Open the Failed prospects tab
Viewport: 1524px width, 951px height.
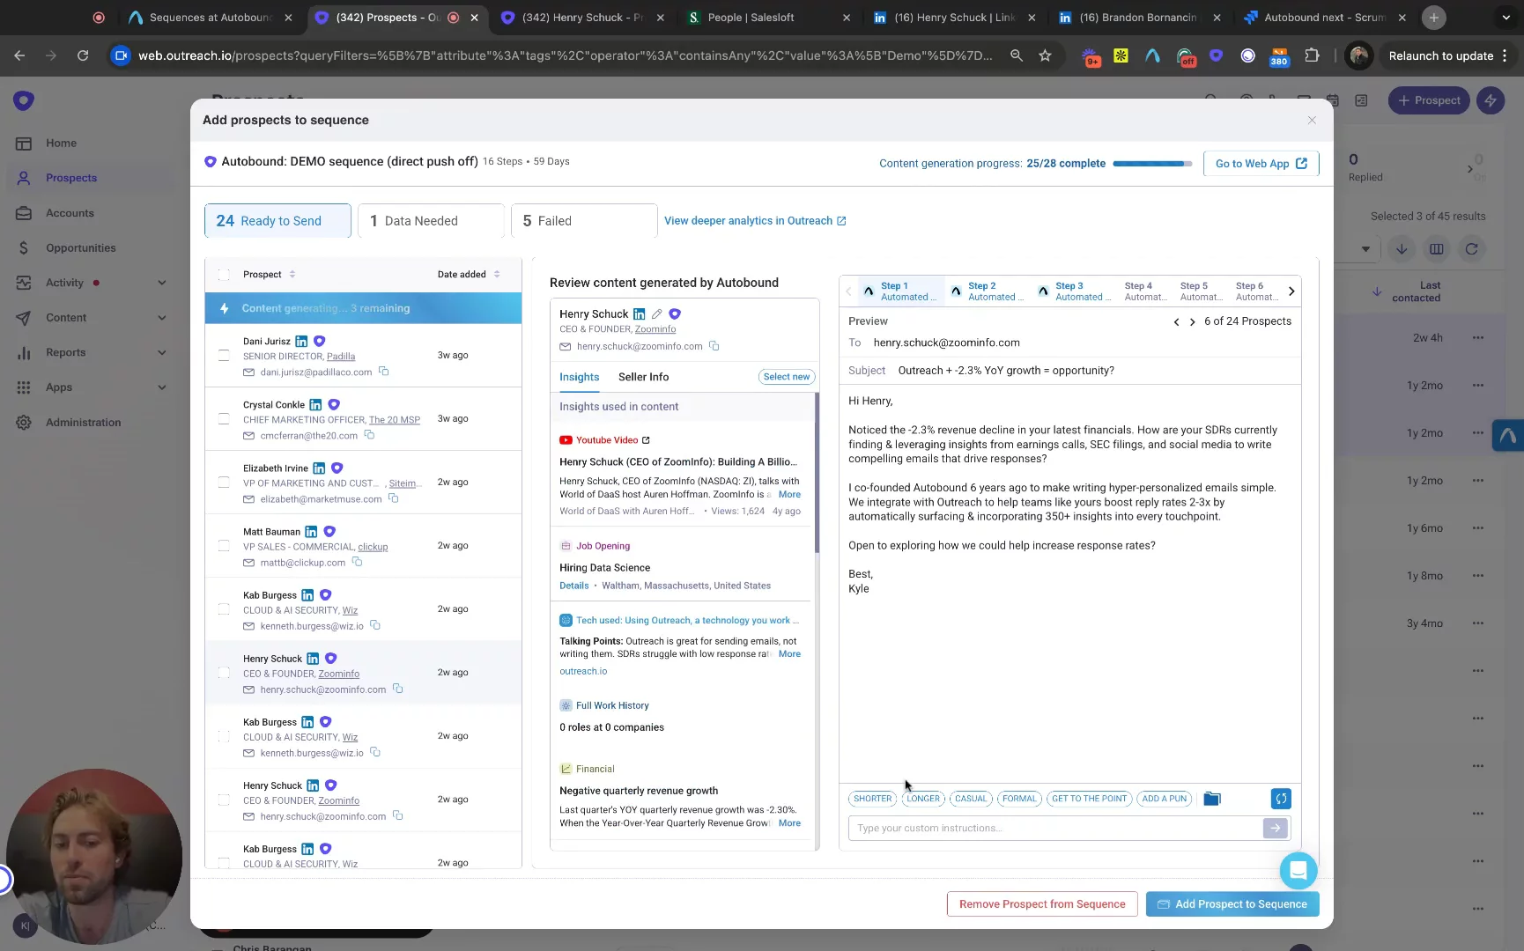[583, 221]
